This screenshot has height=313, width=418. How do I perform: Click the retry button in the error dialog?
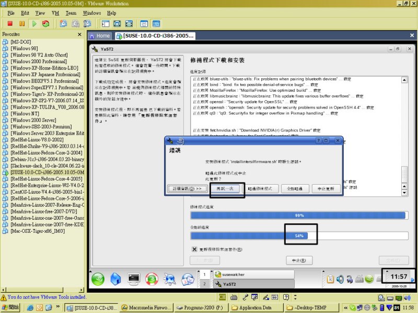click(x=225, y=189)
